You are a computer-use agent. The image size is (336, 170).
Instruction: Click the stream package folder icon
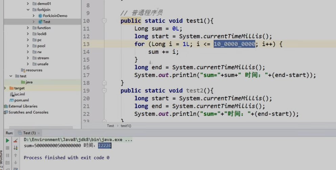(34, 58)
